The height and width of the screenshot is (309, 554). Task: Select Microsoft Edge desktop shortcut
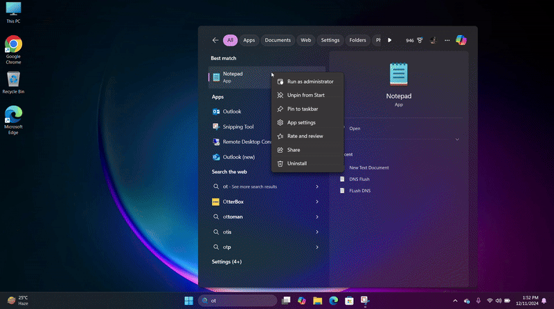pyautogui.click(x=13, y=120)
